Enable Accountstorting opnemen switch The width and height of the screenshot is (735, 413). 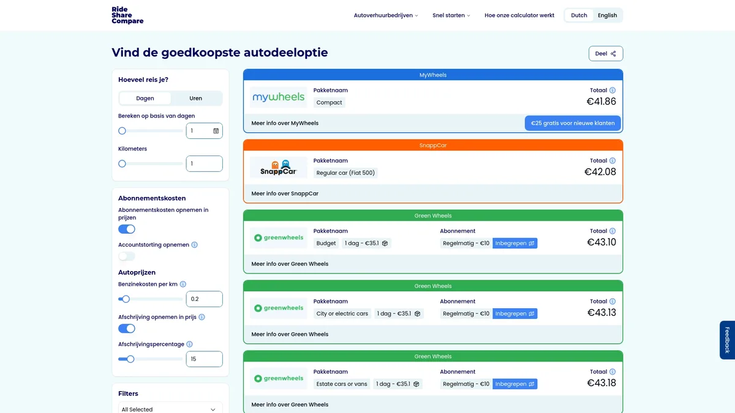point(127,256)
